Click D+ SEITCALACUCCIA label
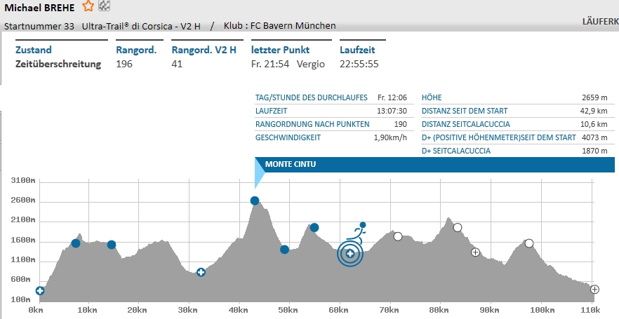 (x=456, y=151)
